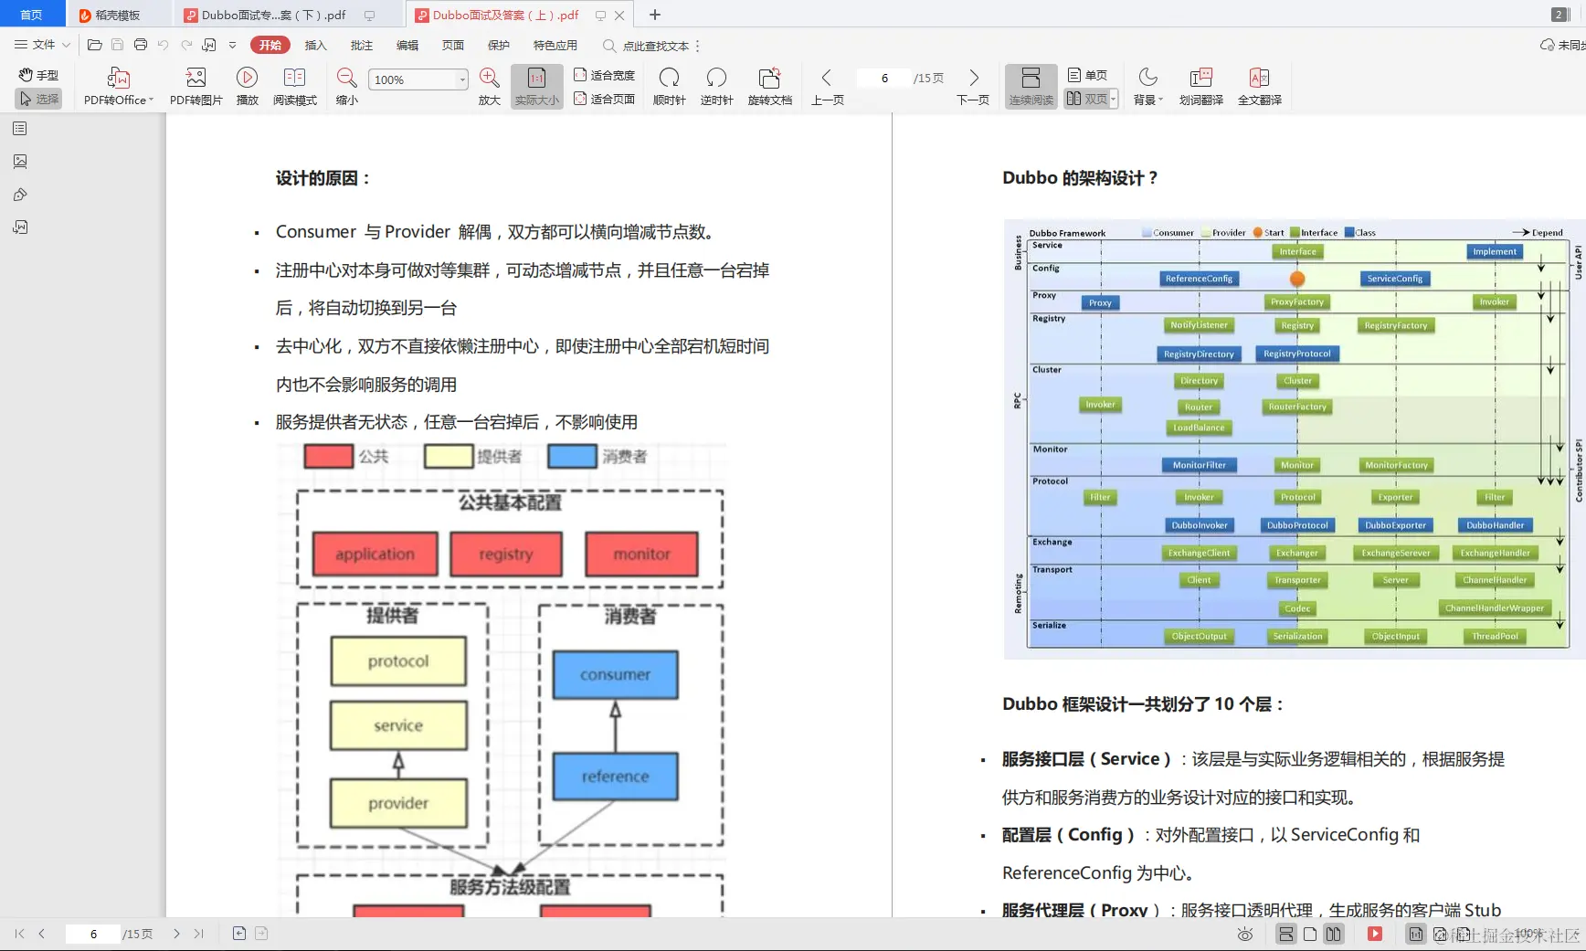Toggle eye-protection mode in the status bar
The image size is (1586, 951).
(1245, 935)
